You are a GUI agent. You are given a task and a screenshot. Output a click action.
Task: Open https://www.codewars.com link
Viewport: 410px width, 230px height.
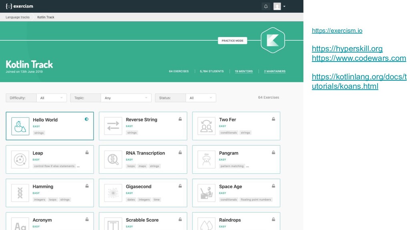coord(359,58)
